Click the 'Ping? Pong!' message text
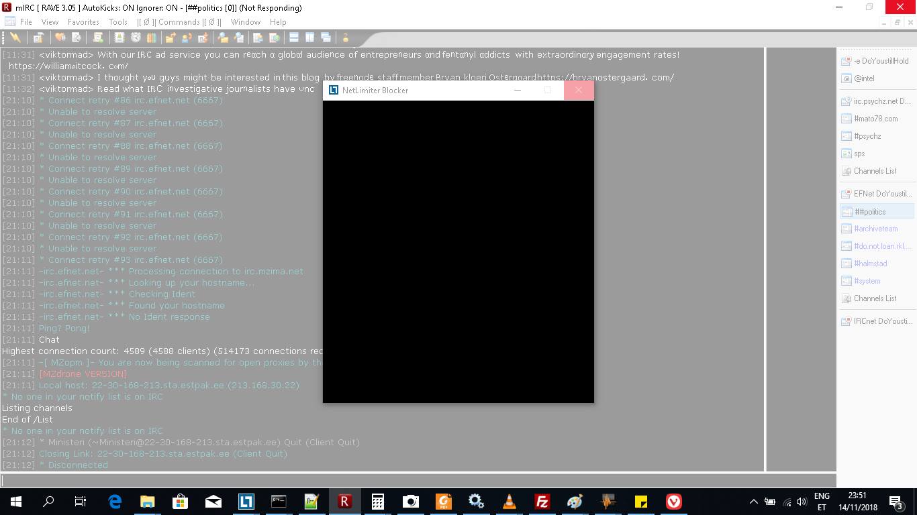 click(x=64, y=329)
